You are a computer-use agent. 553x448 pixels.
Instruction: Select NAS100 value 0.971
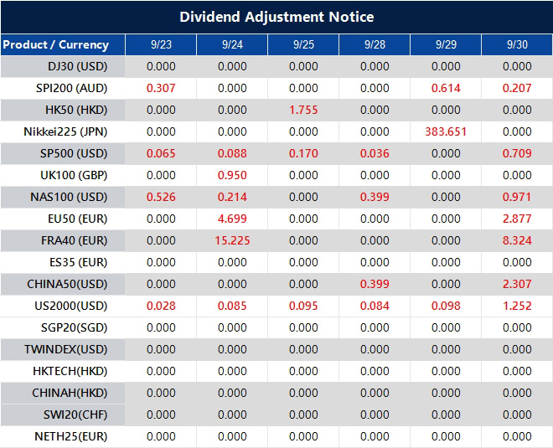pyautogui.click(x=517, y=197)
